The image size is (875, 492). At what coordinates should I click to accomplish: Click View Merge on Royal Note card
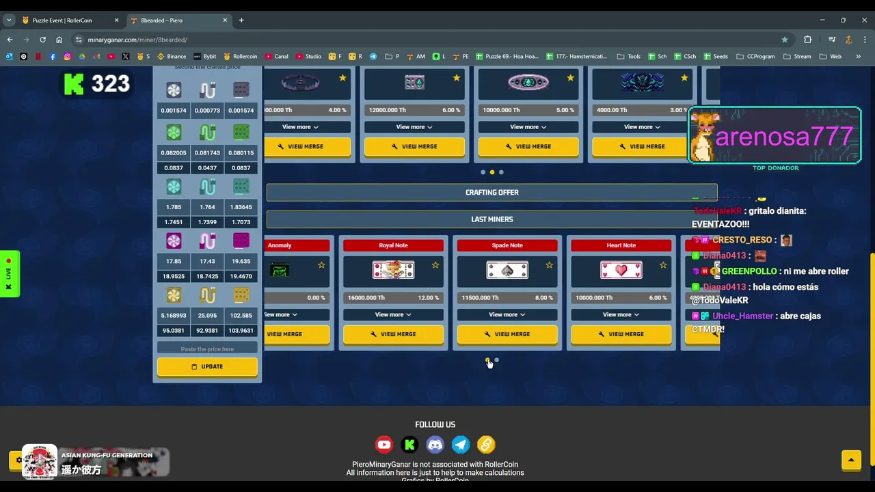393,334
